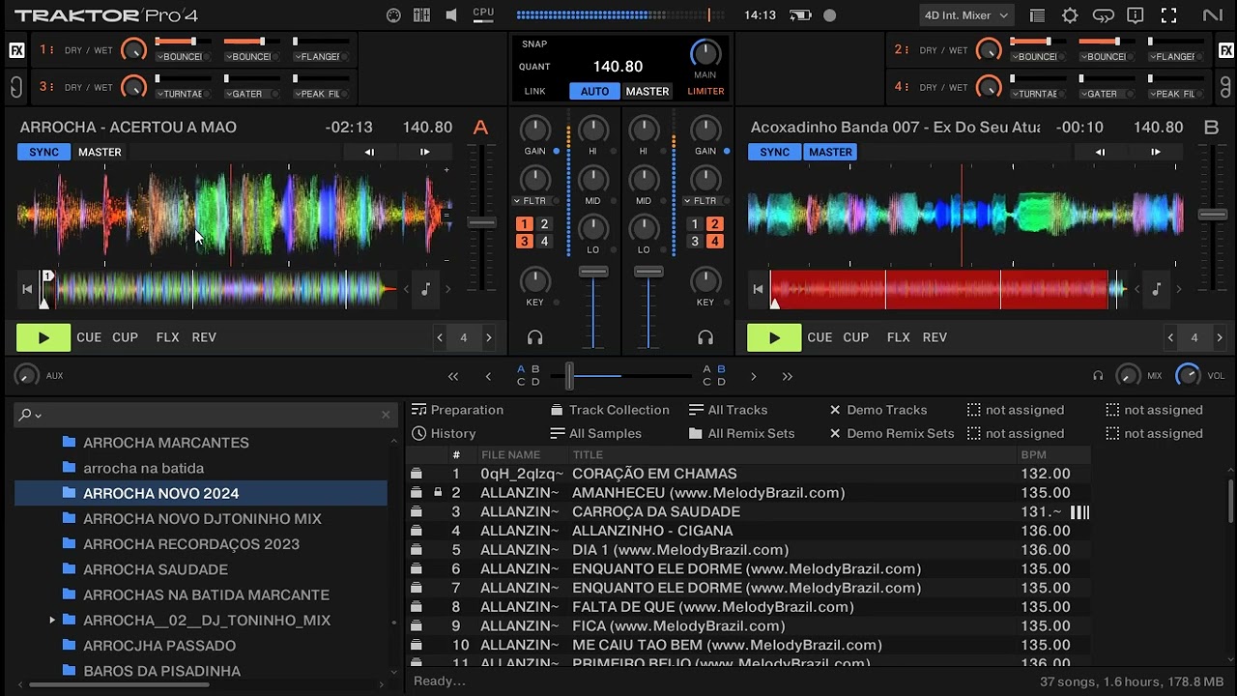Click CUE on Deck A

[89, 337]
